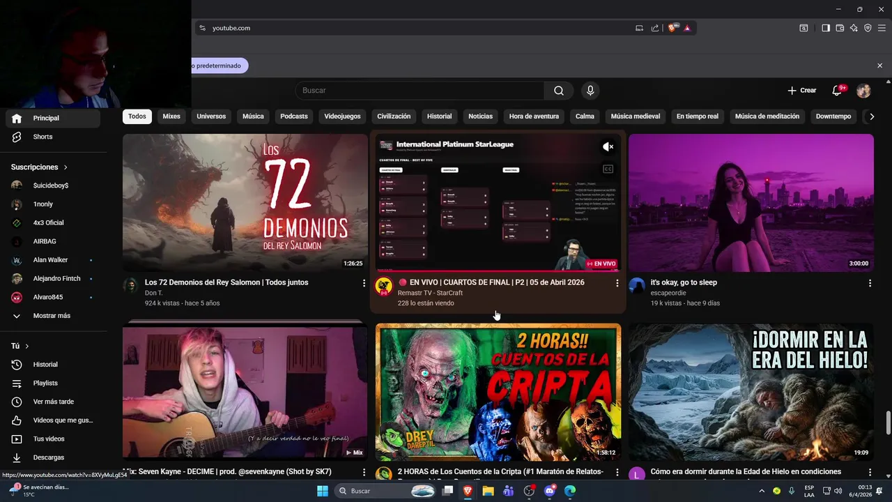Open the YouTube notifications bell
The width and height of the screenshot is (892, 502).
click(838, 91)
